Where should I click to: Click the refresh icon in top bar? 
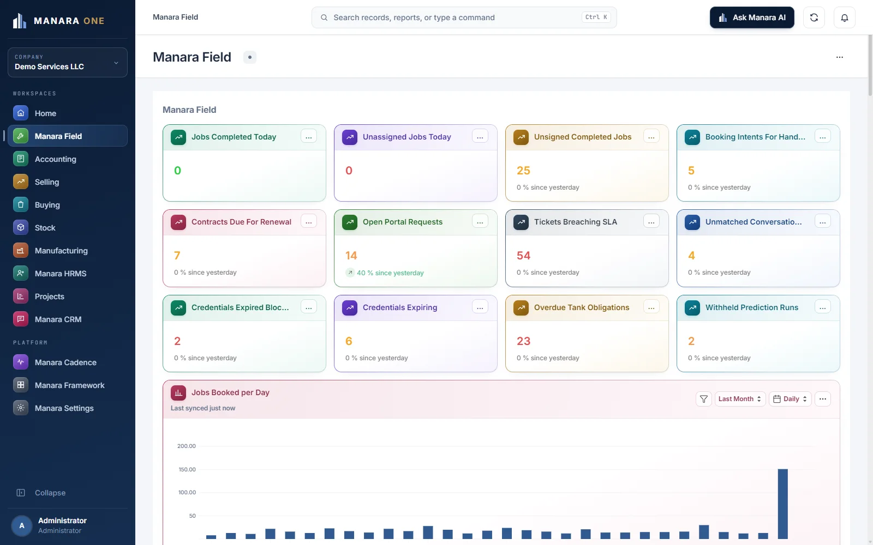[814, 17]
